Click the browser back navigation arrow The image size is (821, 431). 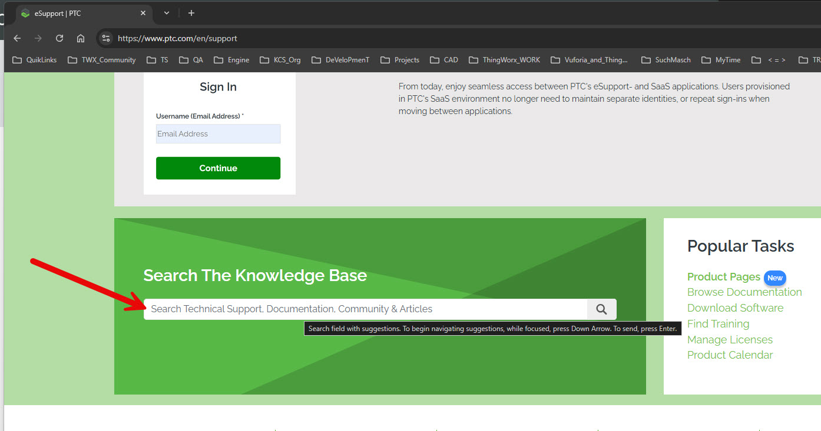[16, 38]
